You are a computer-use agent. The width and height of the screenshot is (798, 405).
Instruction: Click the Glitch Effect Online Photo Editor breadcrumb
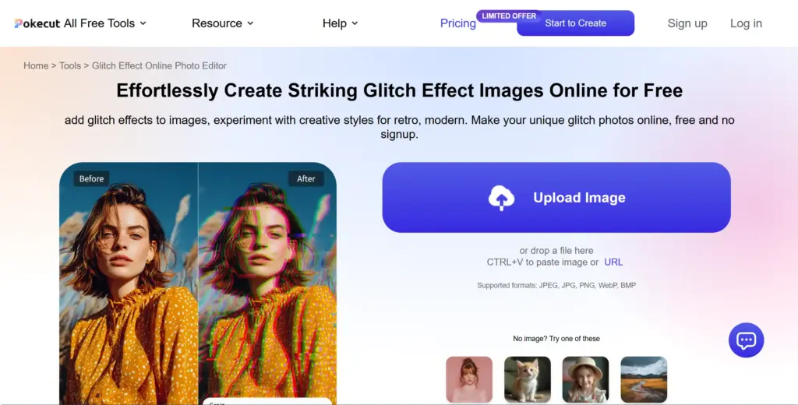click(159, 66)
